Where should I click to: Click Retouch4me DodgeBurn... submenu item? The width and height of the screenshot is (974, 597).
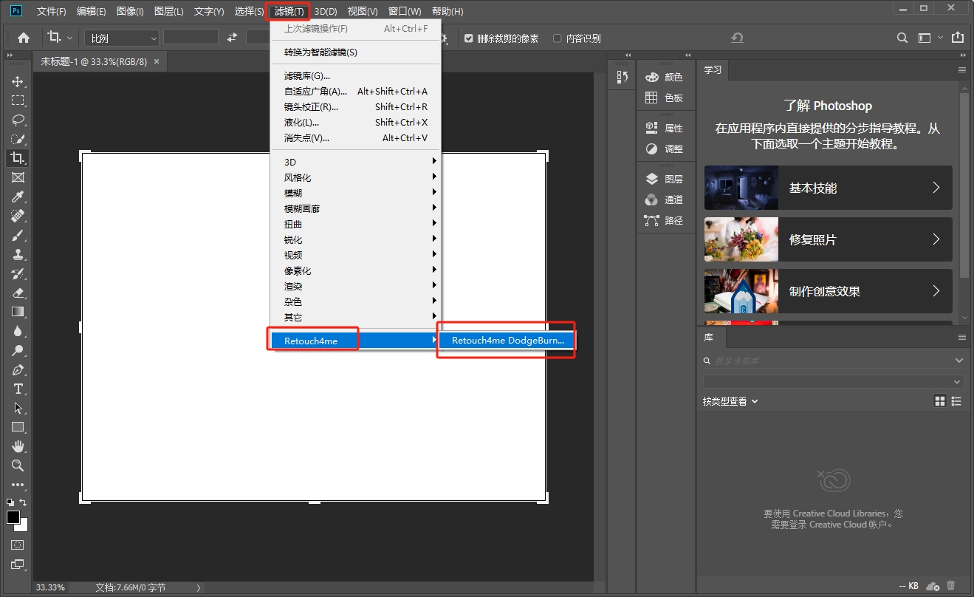point(507,341)
